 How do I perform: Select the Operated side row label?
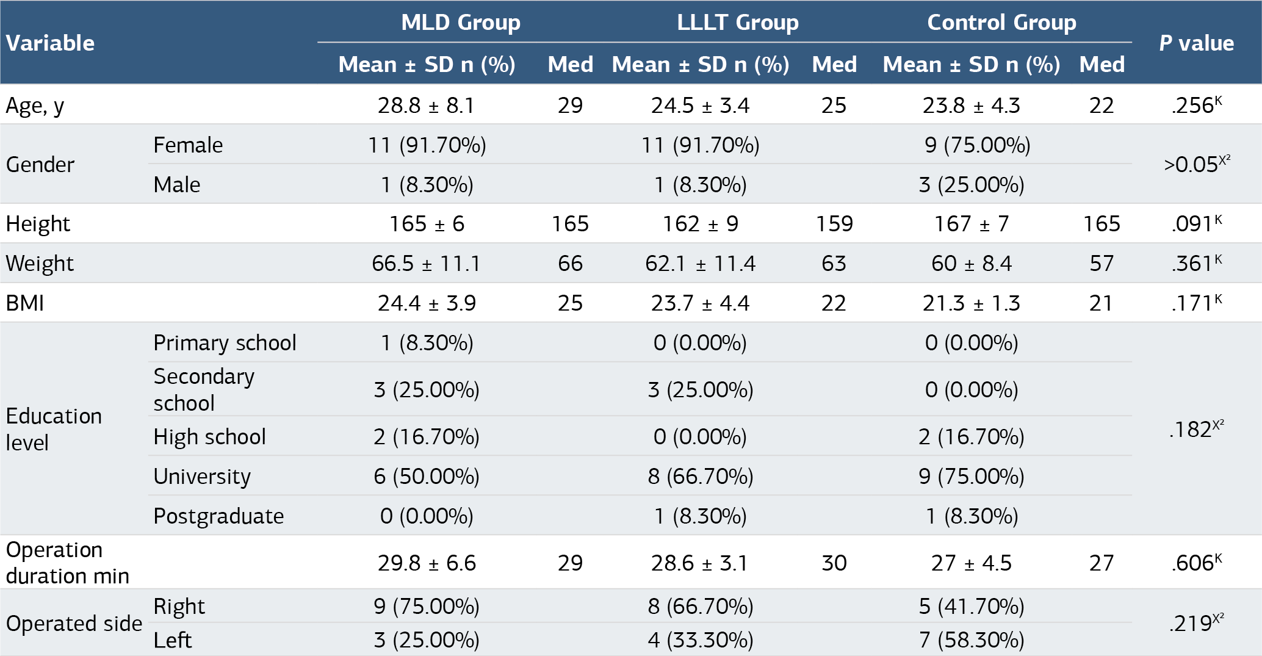click(x=74, y=624)
